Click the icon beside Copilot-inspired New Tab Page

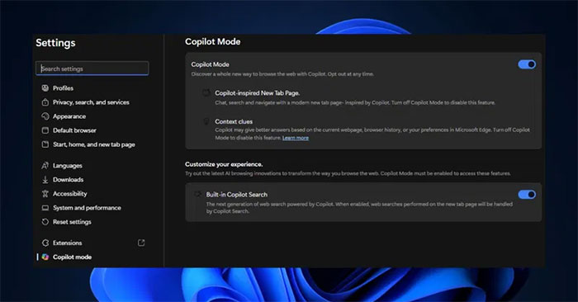coord(206,92)
